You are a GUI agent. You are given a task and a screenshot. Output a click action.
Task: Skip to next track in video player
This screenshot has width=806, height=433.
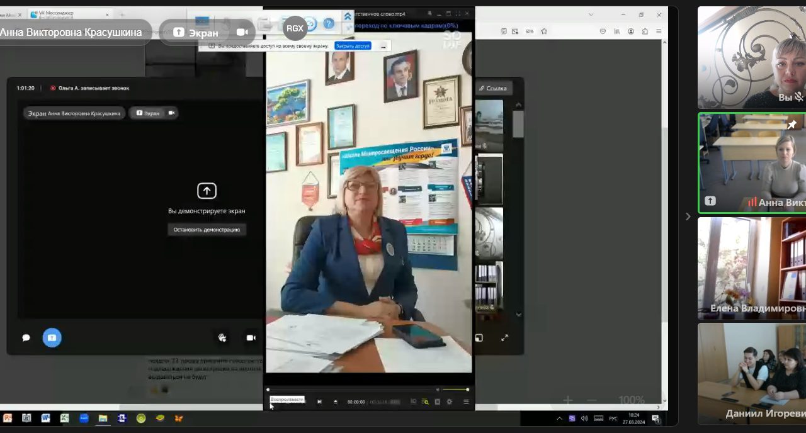pyautogui.click(x=319, y=402)
